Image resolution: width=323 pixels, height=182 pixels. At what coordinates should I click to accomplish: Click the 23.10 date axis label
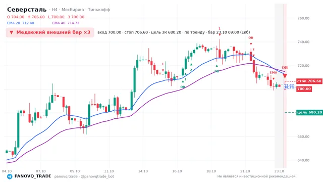point(279,171)
